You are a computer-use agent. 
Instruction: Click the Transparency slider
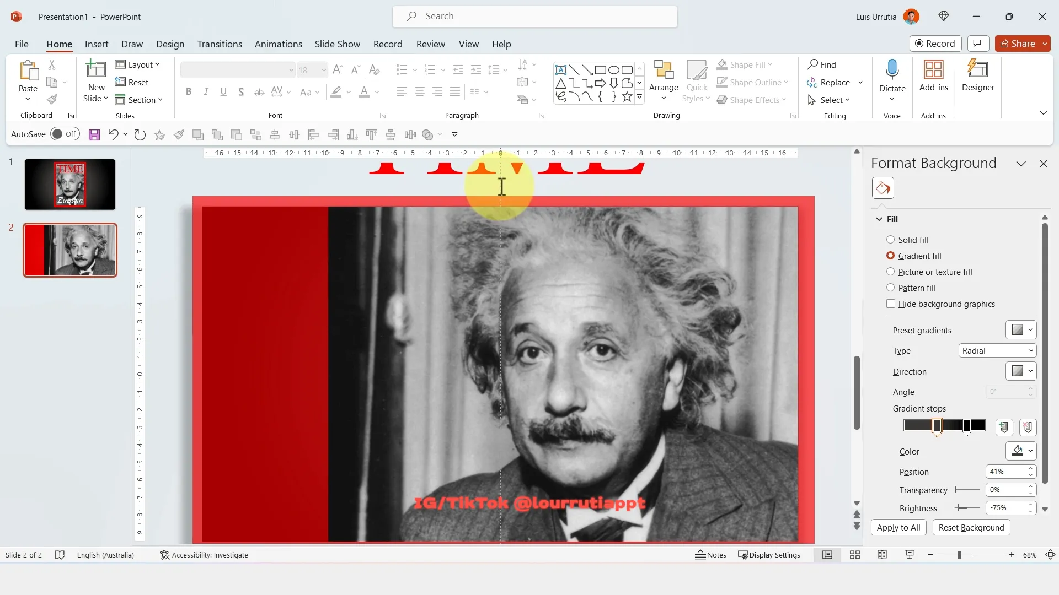[967, 490]
